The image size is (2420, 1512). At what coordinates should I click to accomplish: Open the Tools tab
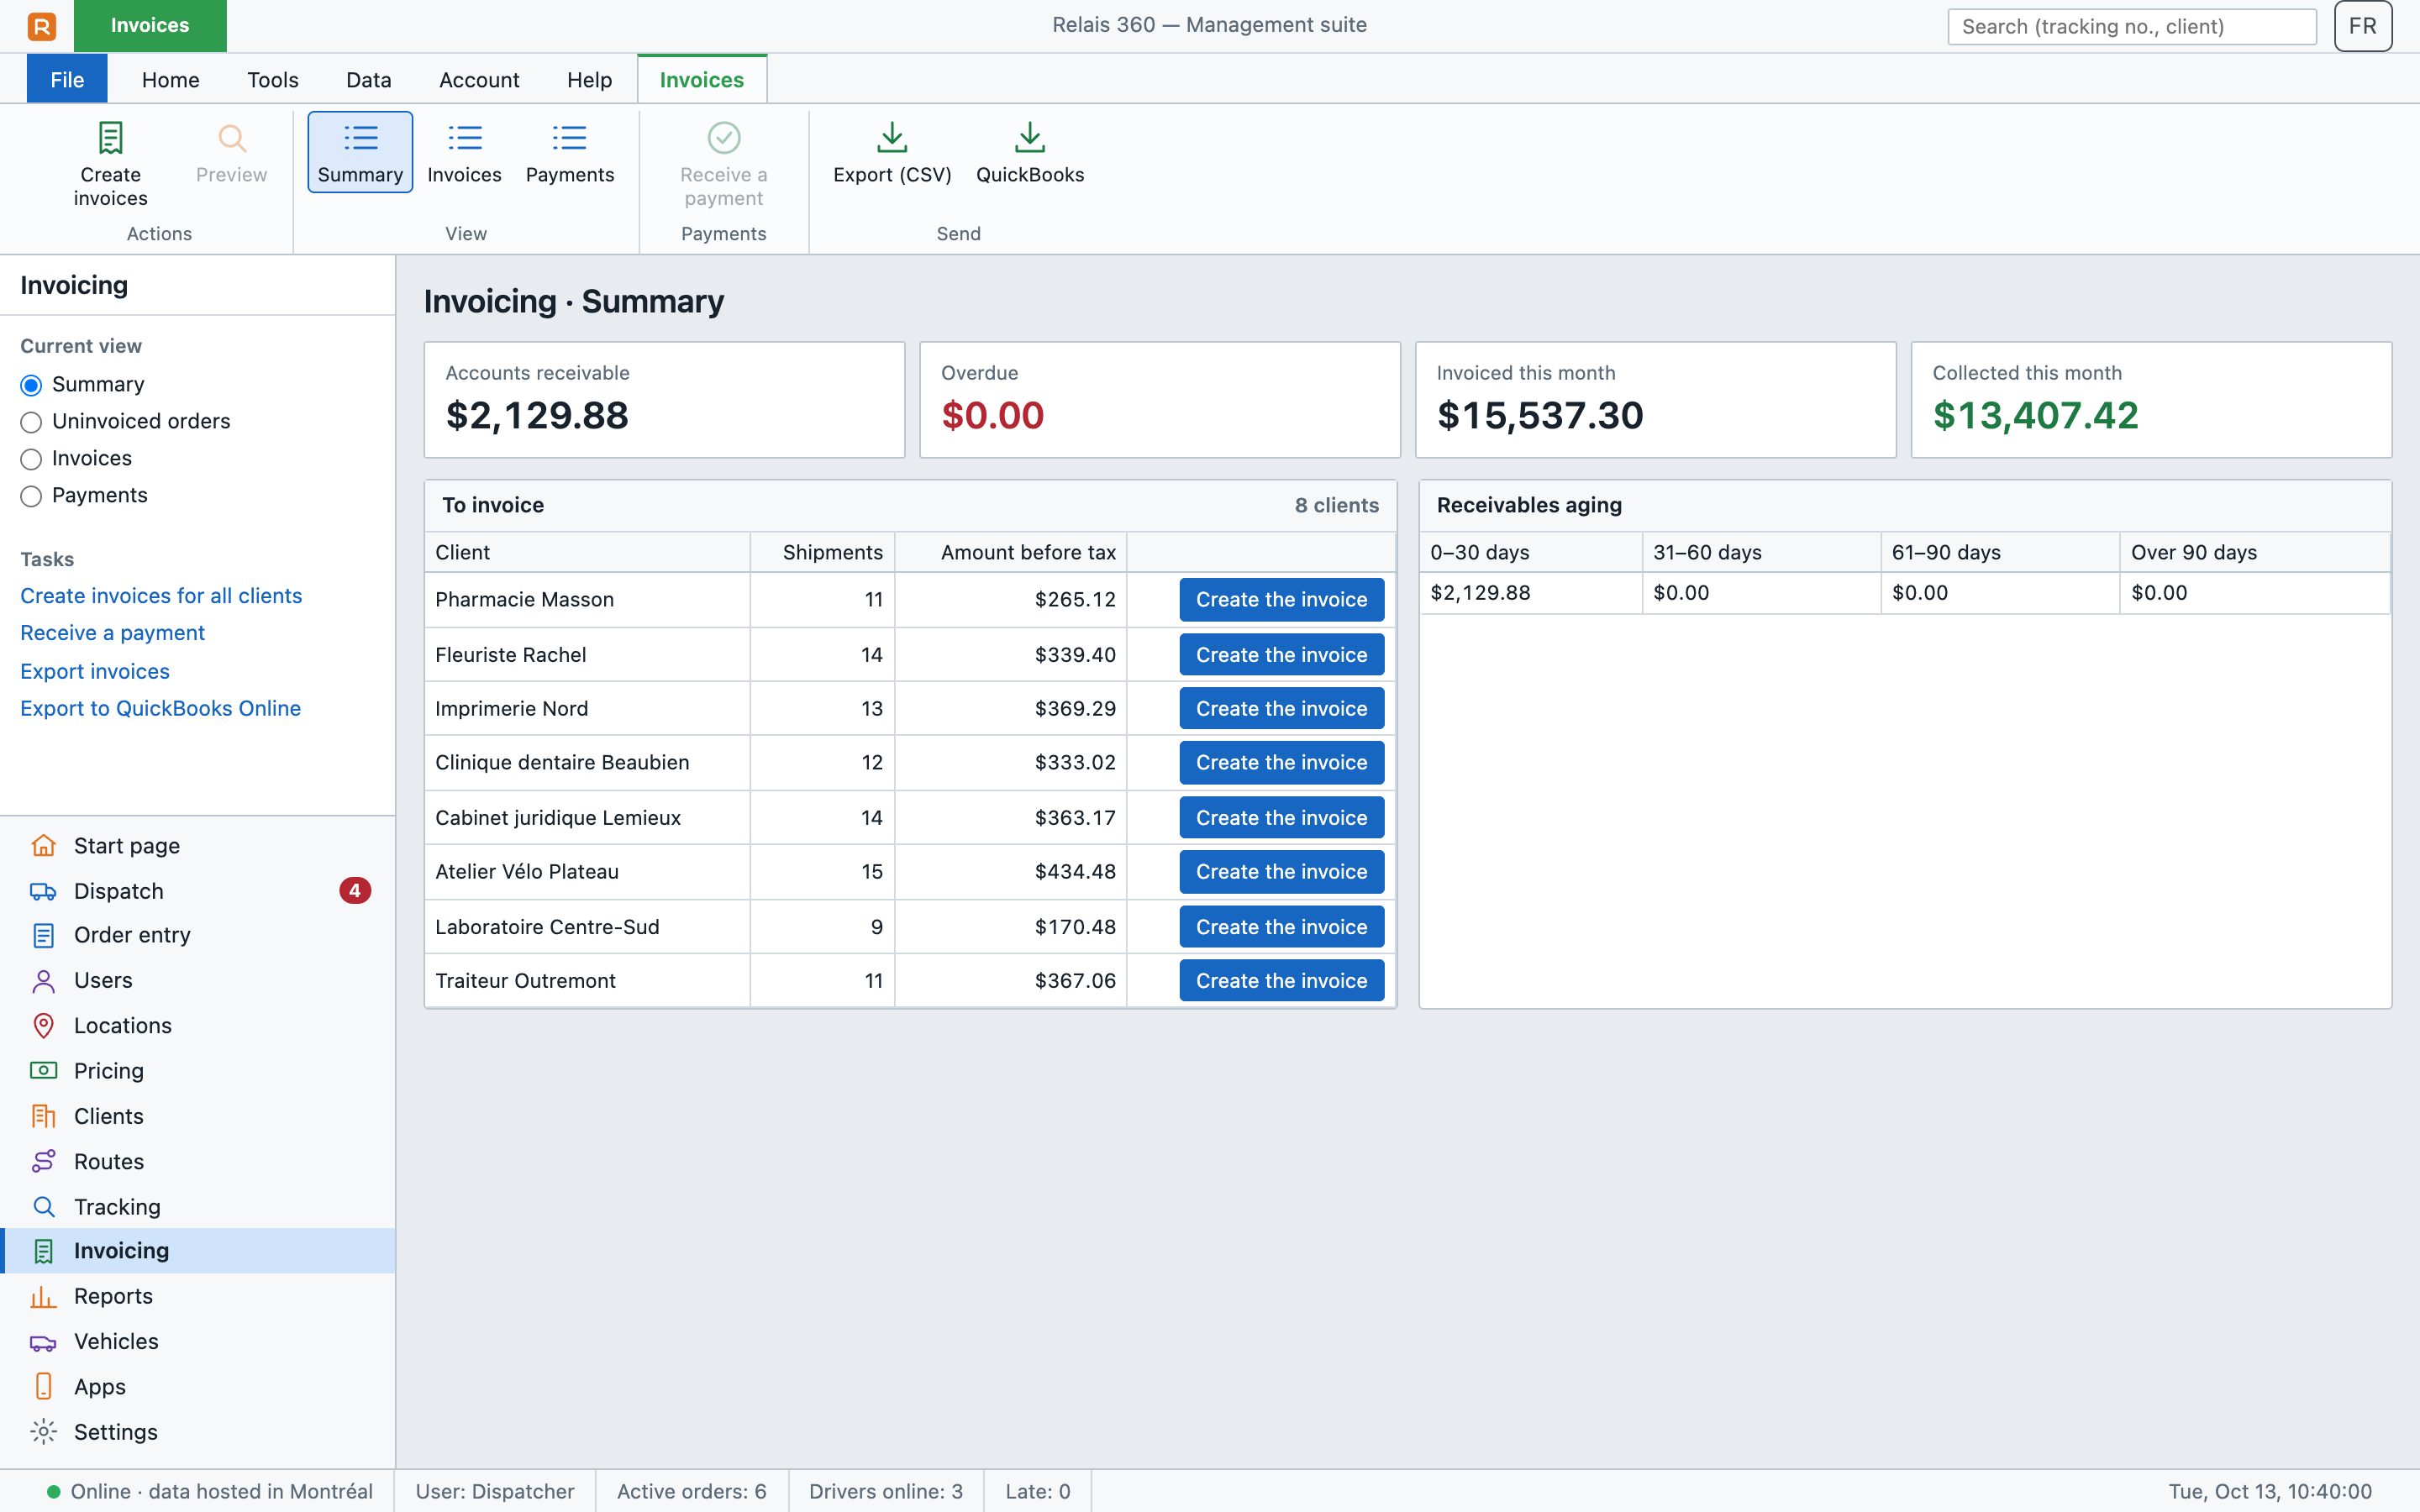[273, 79]
